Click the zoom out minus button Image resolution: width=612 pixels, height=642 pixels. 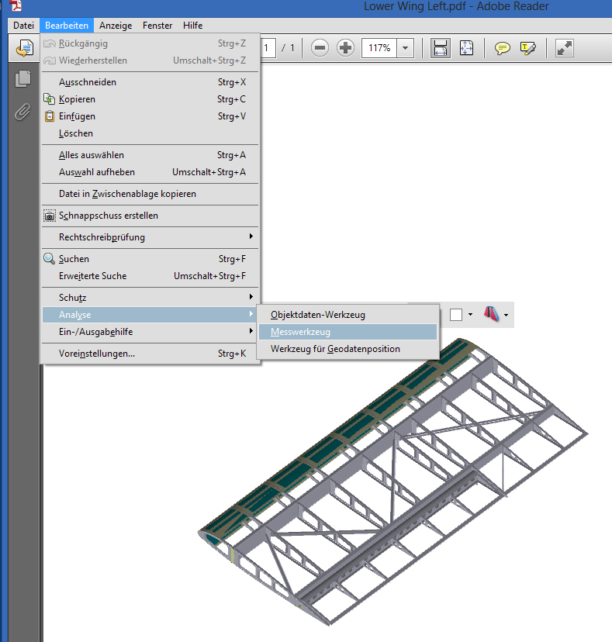tap(320, 48)
